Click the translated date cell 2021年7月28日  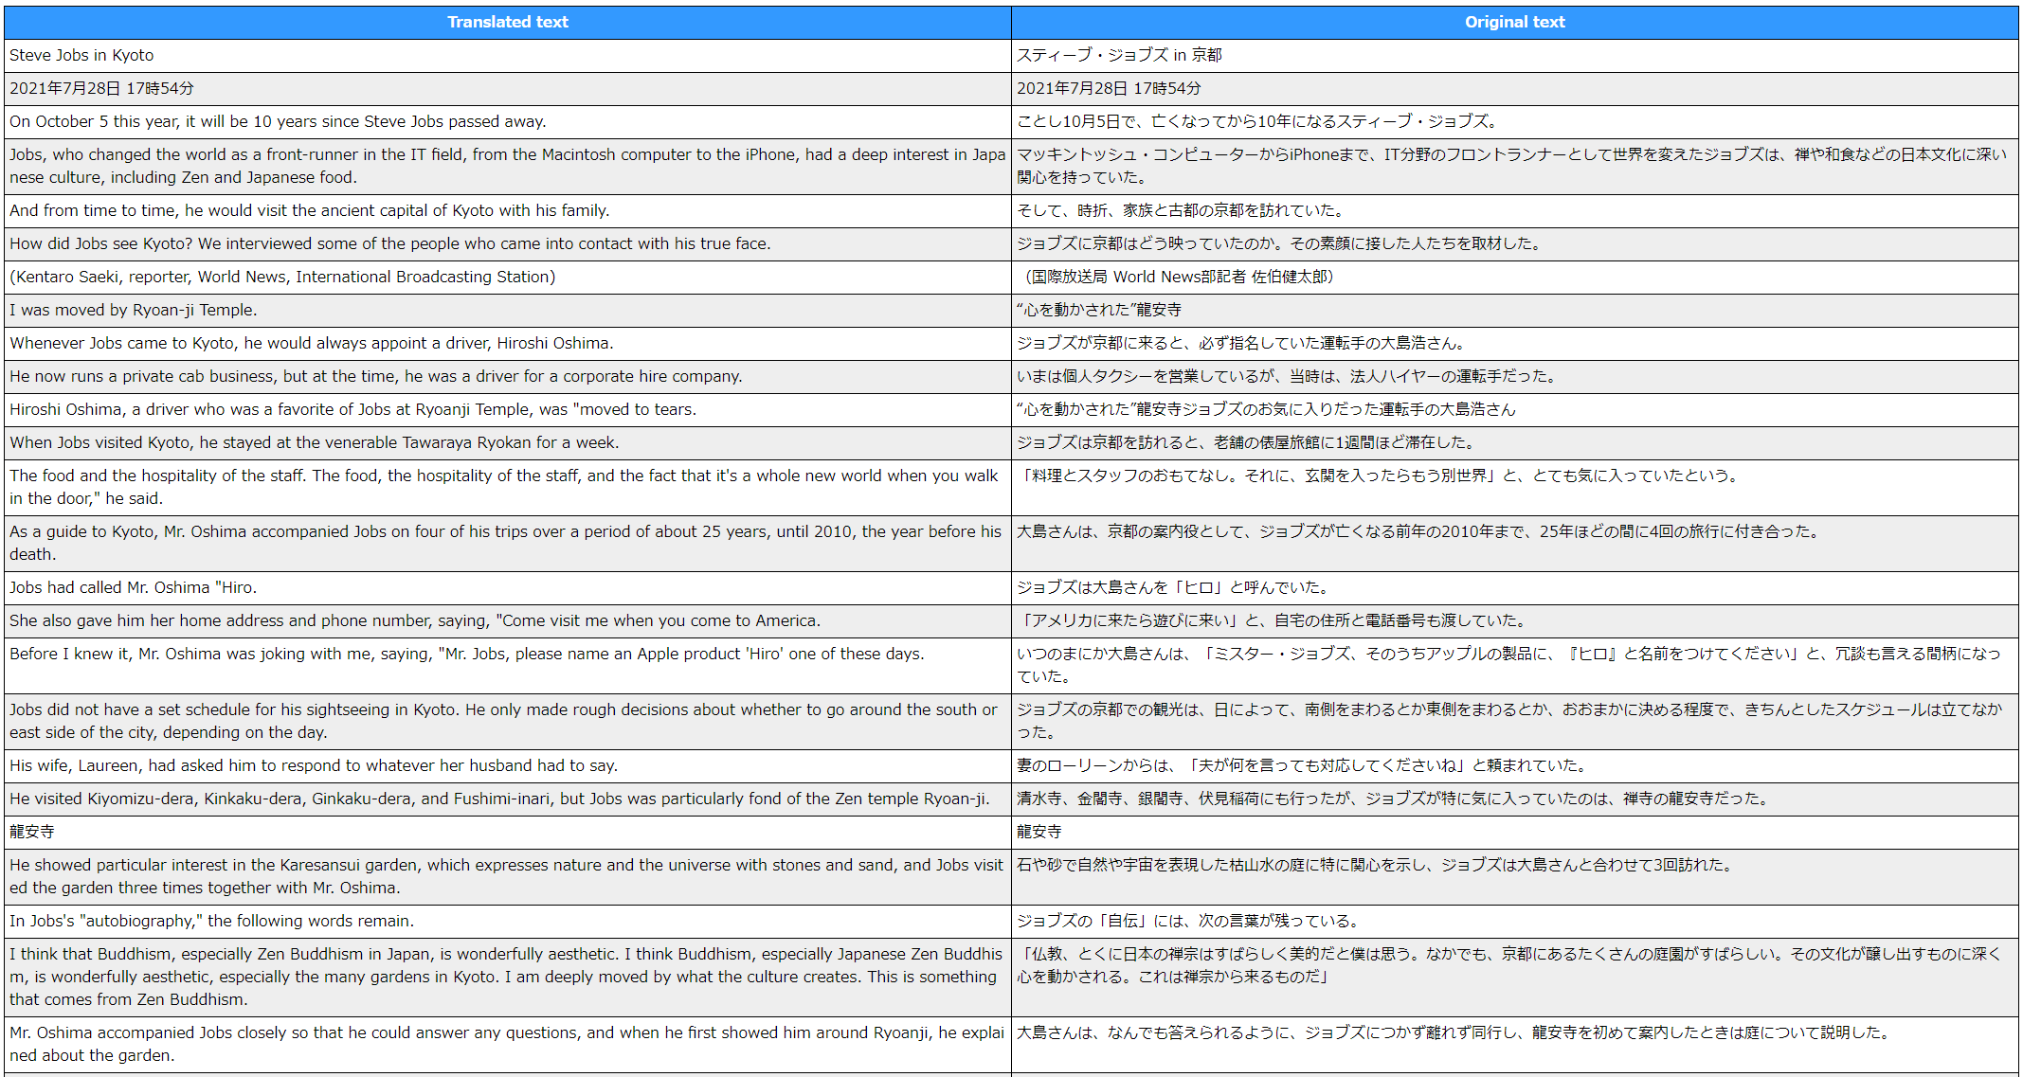101,88
